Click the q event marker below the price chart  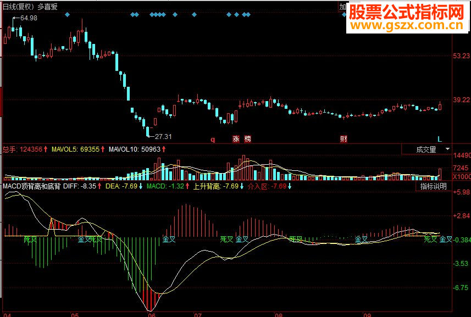click(x=212, y=139)
